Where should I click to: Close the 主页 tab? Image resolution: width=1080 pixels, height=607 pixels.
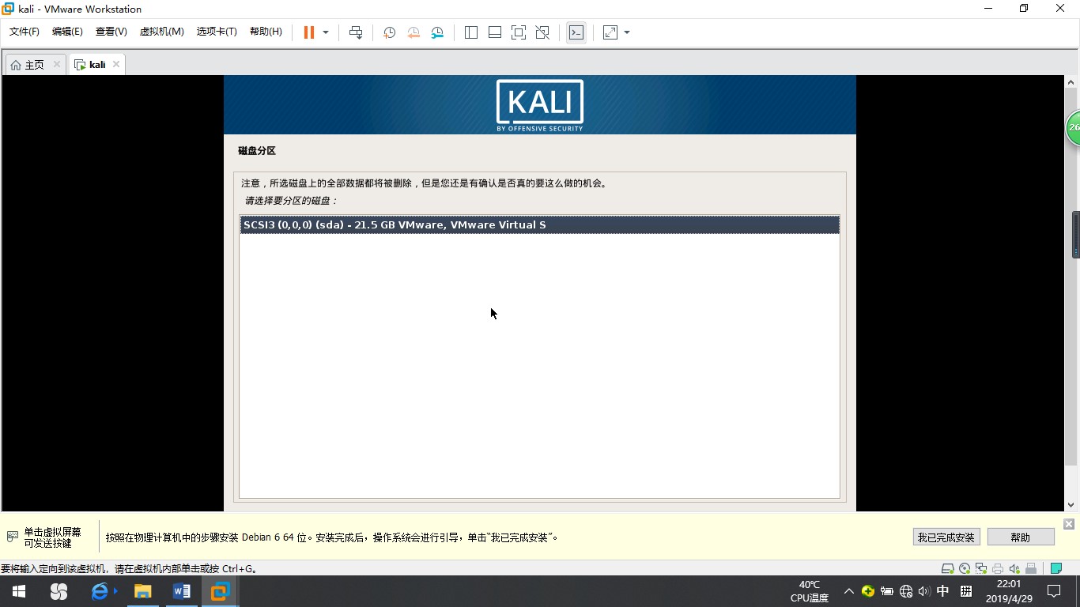pyautogui.click(x=57, y=64)
